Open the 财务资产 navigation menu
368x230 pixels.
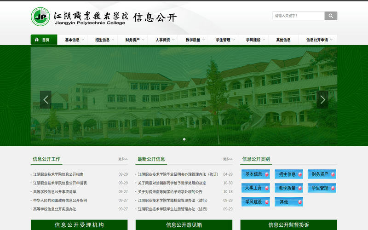pyautogui.click(x=132, y=40)
